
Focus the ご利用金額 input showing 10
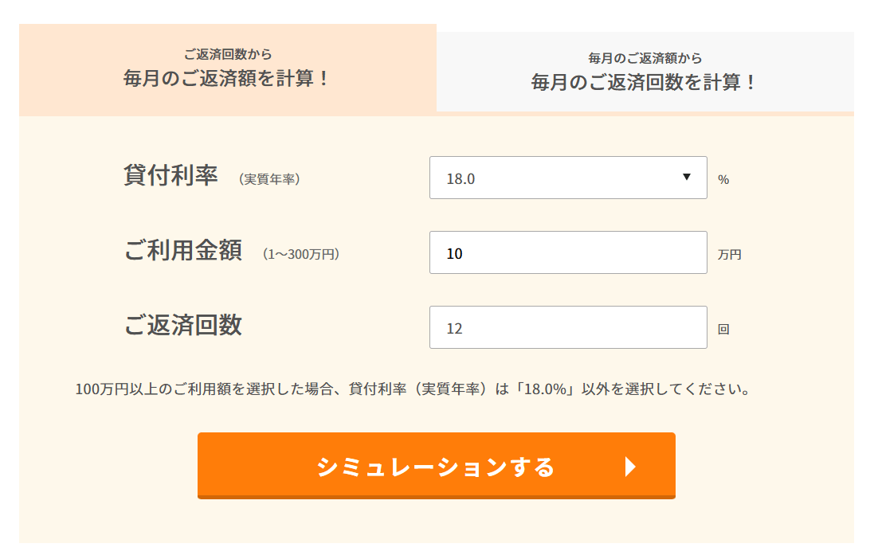pos(567,253)
